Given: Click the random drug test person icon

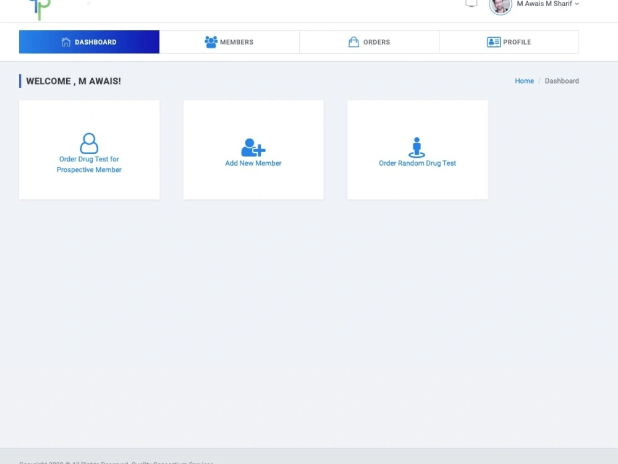Looking at the screenshot, I should click(x=417, y=148).
